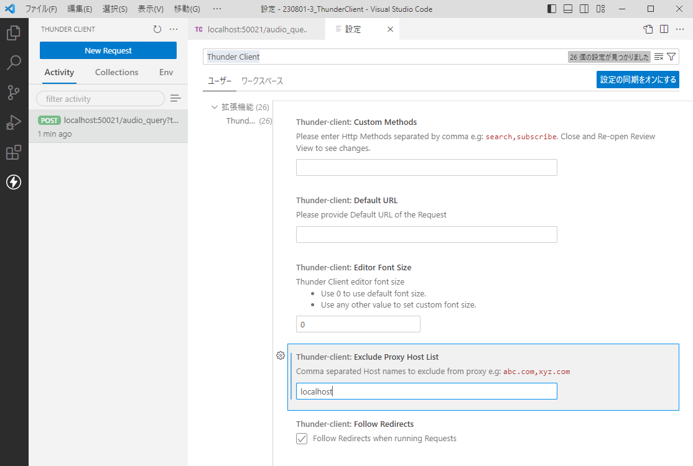Open the Run and Debug view
The width and height of the screenshot is (693, 466).
pos(14,122)
